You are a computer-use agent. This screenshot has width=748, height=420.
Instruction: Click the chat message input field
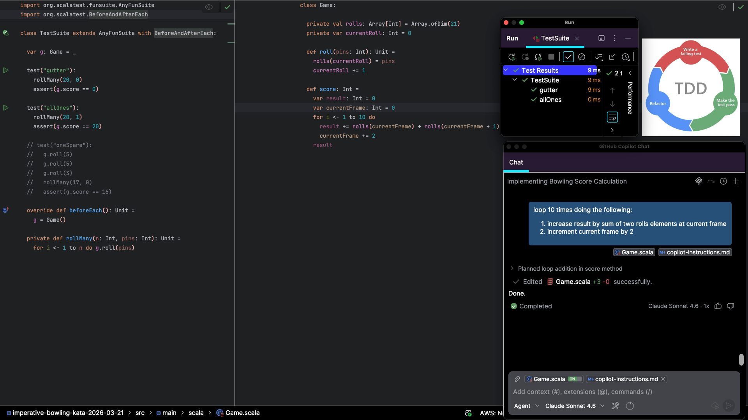coord(623,392)
